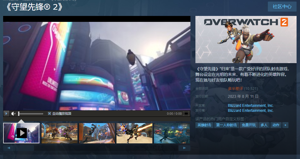Click the right arrow of thumbnail strip
The height and width of the screenshot is (159, 300).
point(184,148)
